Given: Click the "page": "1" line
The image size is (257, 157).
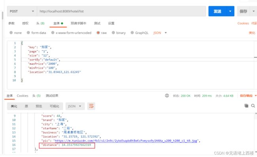Looking at the screenshot, I should pos(38,51).
